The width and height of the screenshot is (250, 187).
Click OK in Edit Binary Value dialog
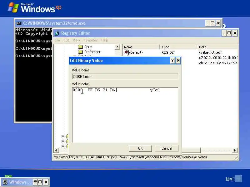(x=140, y=148)
